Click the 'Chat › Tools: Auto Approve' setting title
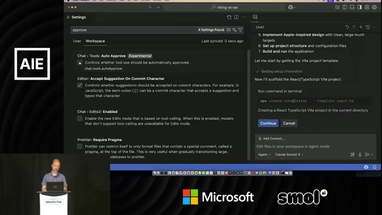 [x=101, y=56]
